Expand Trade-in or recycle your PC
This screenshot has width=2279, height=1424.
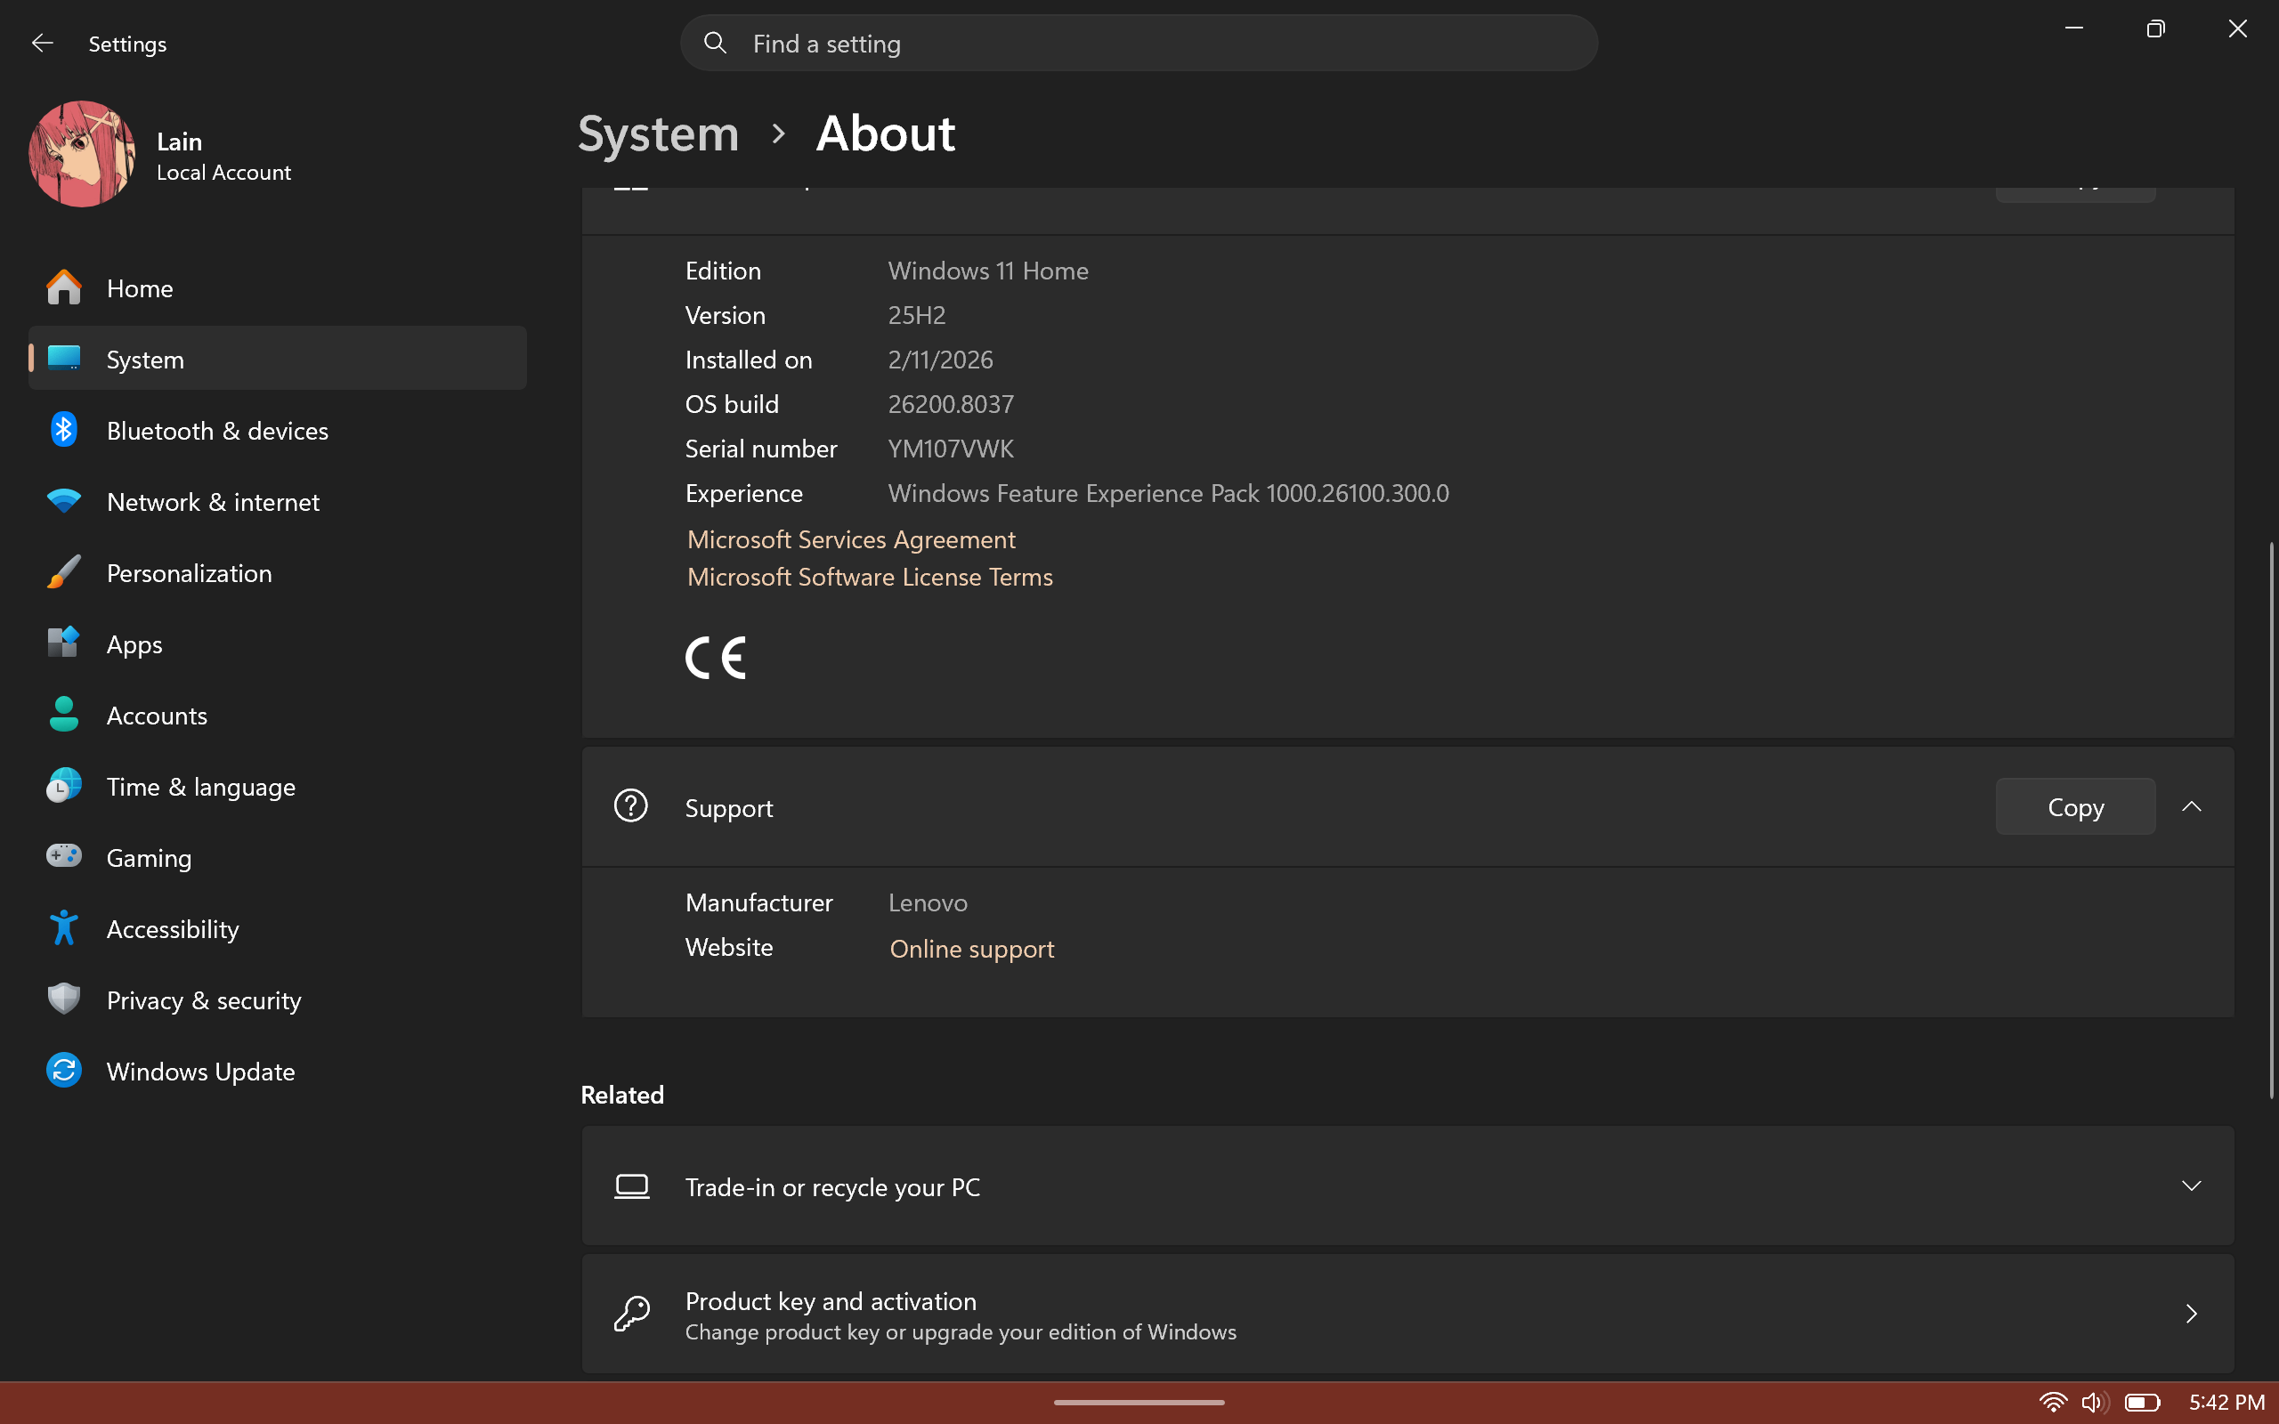tap(2192, 1185)
